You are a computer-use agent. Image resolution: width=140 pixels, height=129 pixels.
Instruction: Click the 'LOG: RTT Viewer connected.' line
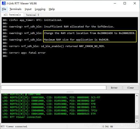[x=22, y=117]
